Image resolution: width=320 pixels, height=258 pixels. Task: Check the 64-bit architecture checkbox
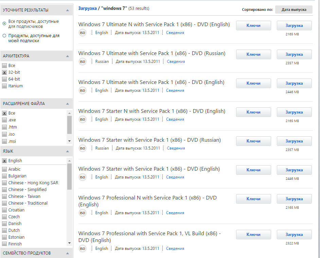[4, 79]
